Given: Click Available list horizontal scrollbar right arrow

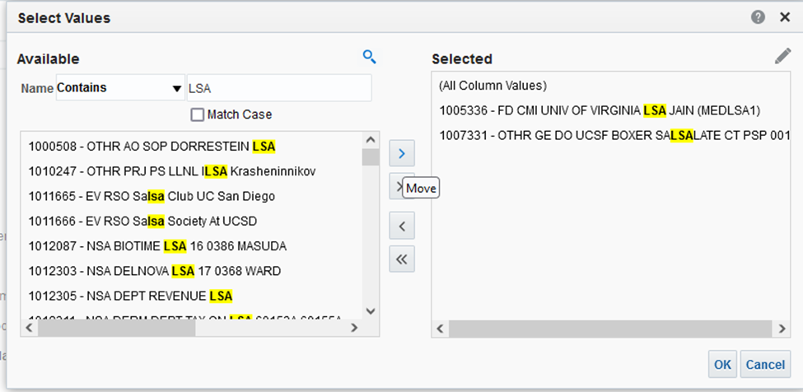Looking at the screenshot, I should (x=354, y=328).
